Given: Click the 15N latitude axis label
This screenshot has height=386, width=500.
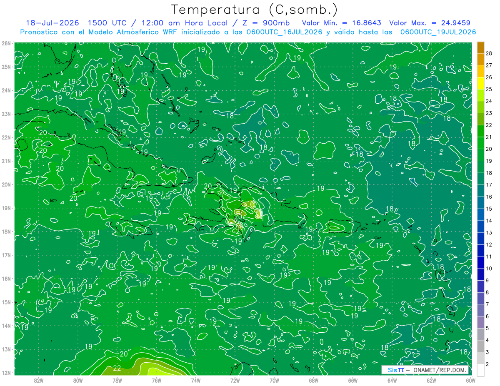Looking at the screenshot, I should coord(6,302).
